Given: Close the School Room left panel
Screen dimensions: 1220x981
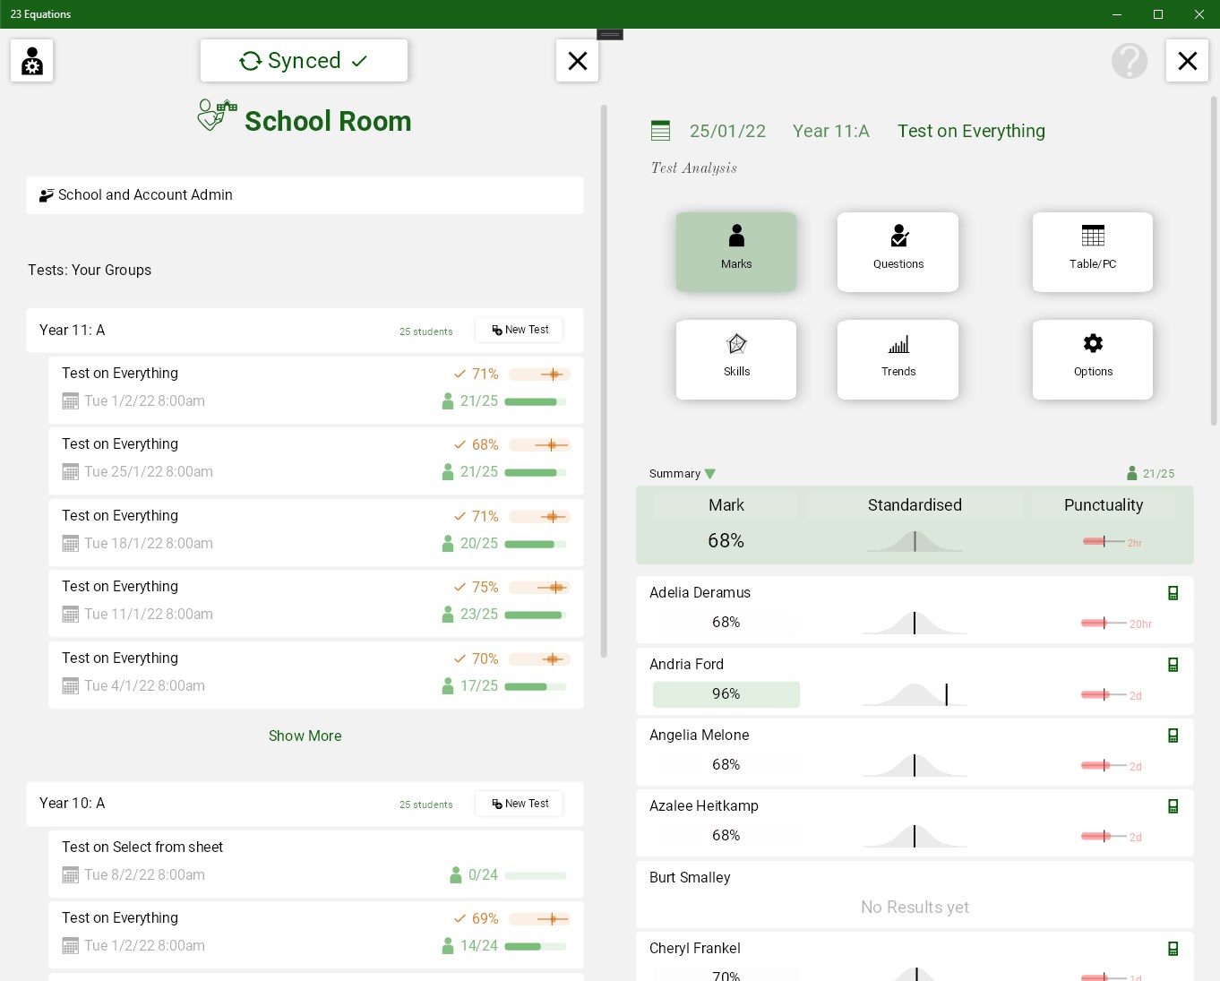Looking at the screenshot, I should pos(578,61).
